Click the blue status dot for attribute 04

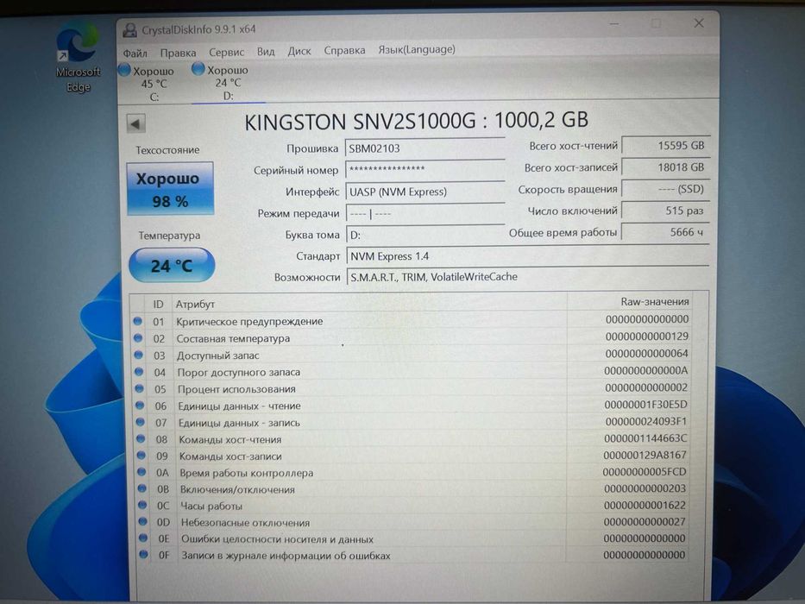tap(139, 373)
